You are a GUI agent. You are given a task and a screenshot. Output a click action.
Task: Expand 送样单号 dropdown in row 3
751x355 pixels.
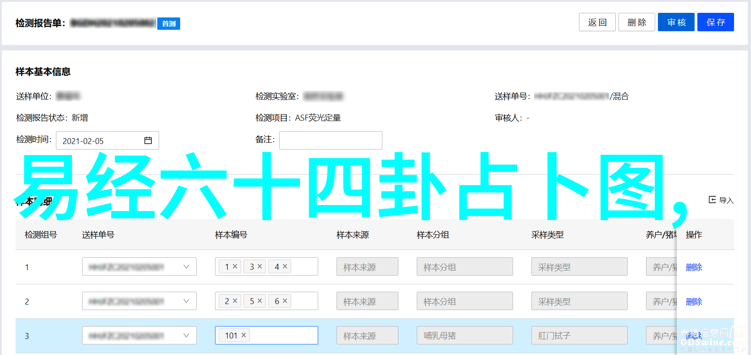click(186, 335)
